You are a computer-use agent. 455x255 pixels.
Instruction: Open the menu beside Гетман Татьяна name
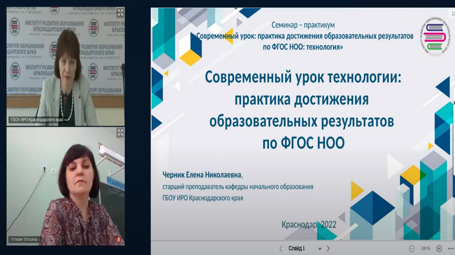pyautogui.click(x=39, y=240)
